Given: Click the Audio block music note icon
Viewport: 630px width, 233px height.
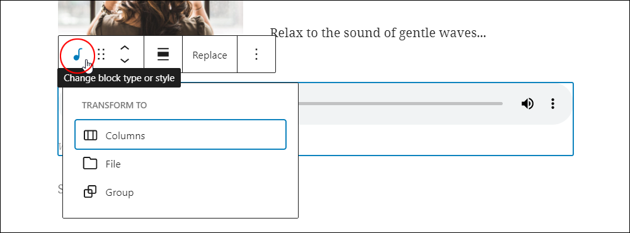Looking at the screenshot, I should coord(78,54).
